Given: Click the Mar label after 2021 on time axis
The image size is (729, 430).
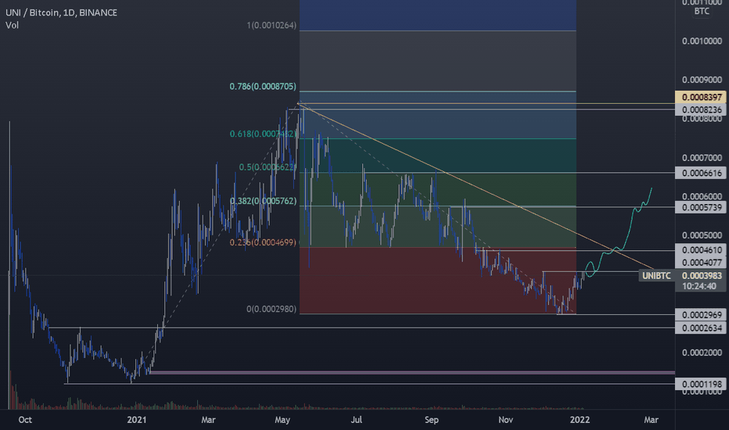Looking at the screenshot, I should tap(208, 420).
